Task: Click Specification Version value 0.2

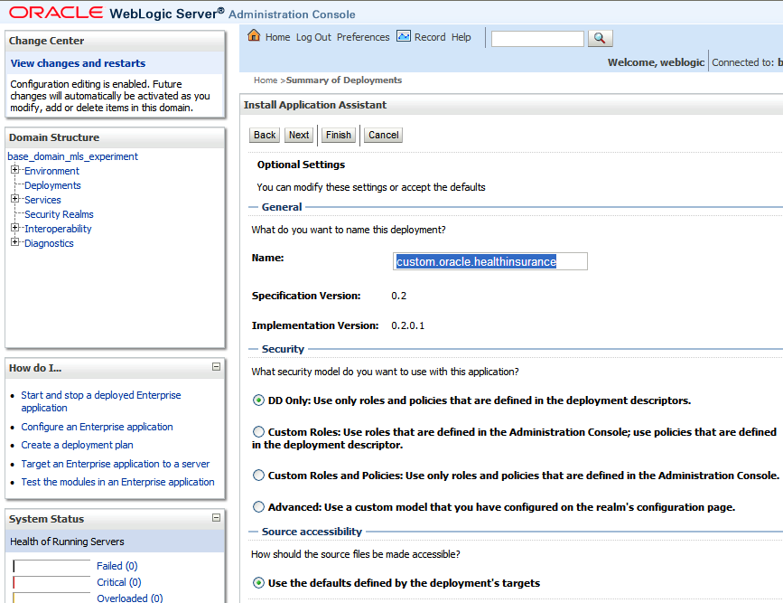Action: pos(399,296)
